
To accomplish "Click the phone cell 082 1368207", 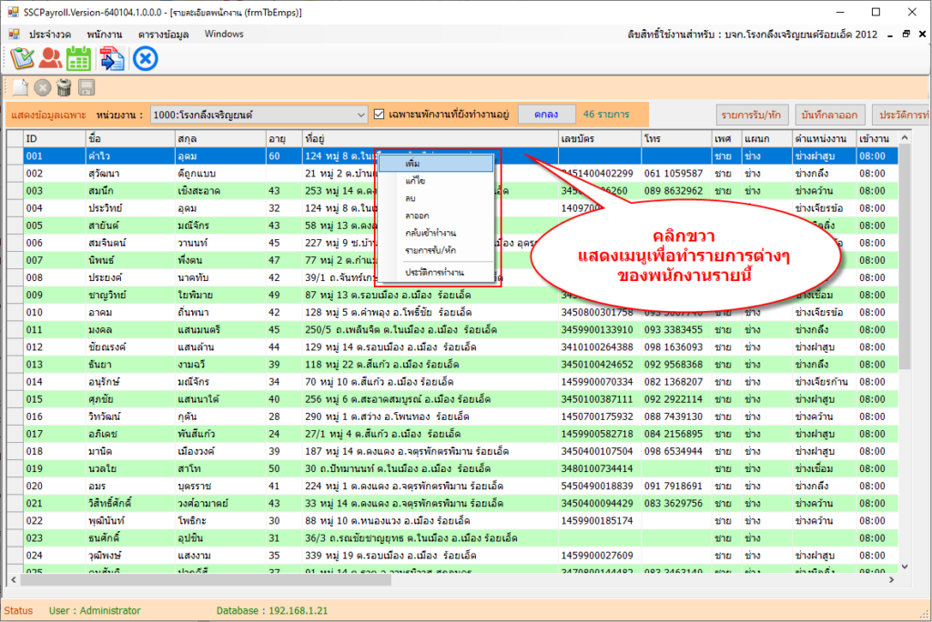I will [x=677, y=381].
